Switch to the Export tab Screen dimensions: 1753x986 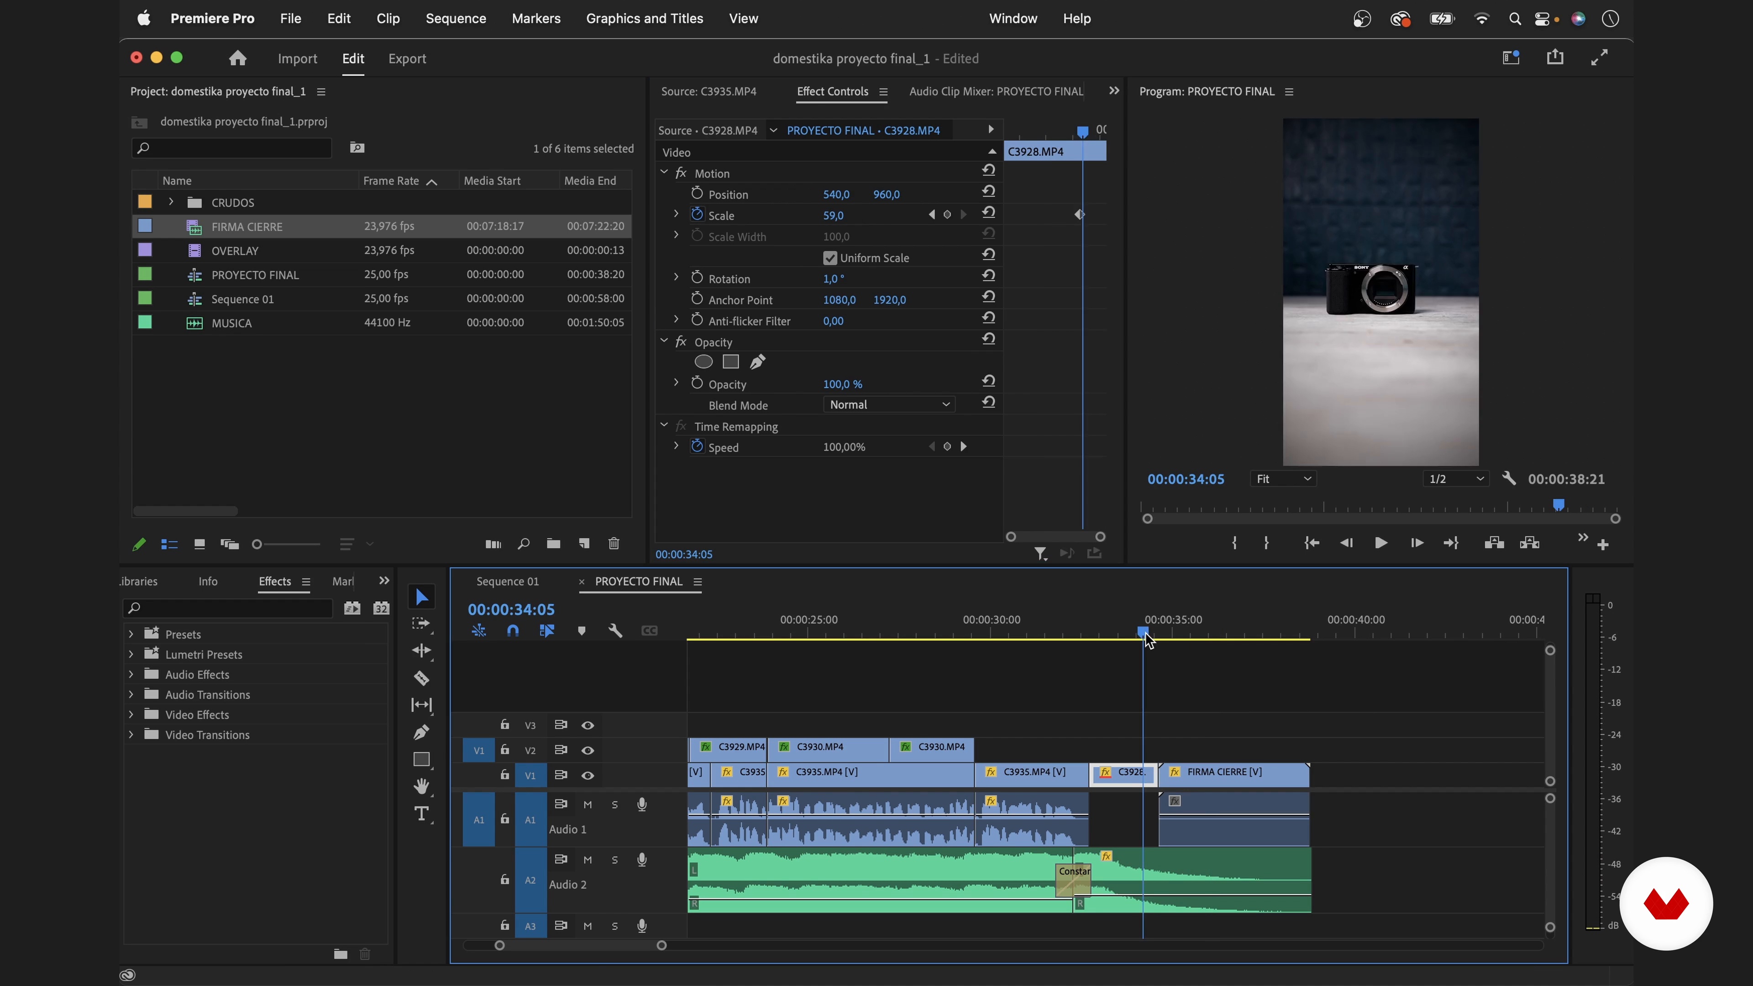point(407,58)
